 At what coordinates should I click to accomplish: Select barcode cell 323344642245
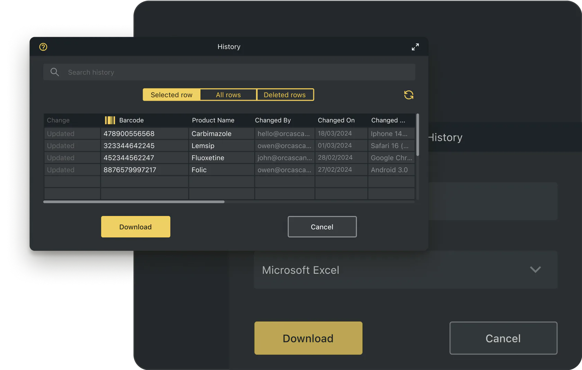[144, 146]
